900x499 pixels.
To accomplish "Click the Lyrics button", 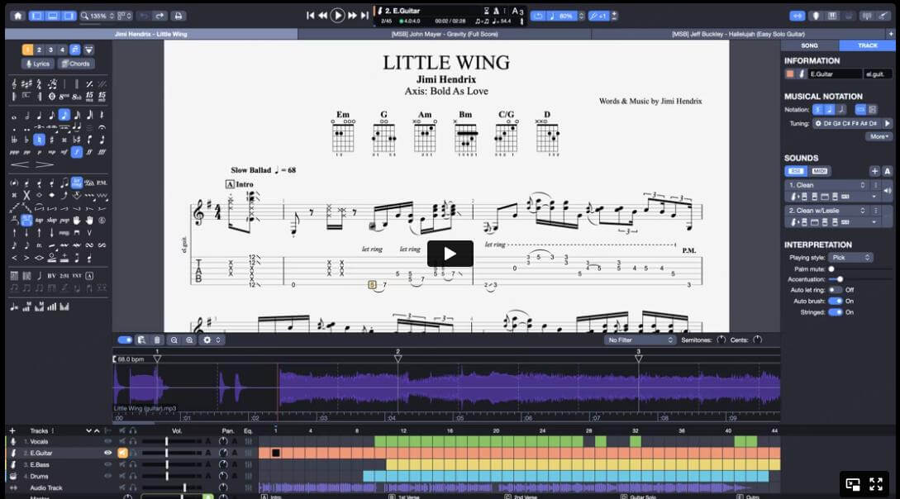I will click(38, 64).
